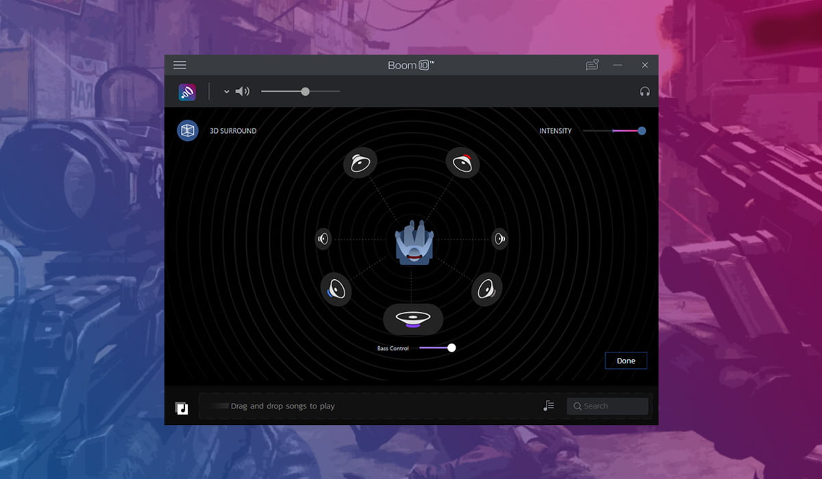Toggle the rear right speaker

click(487, 289)
